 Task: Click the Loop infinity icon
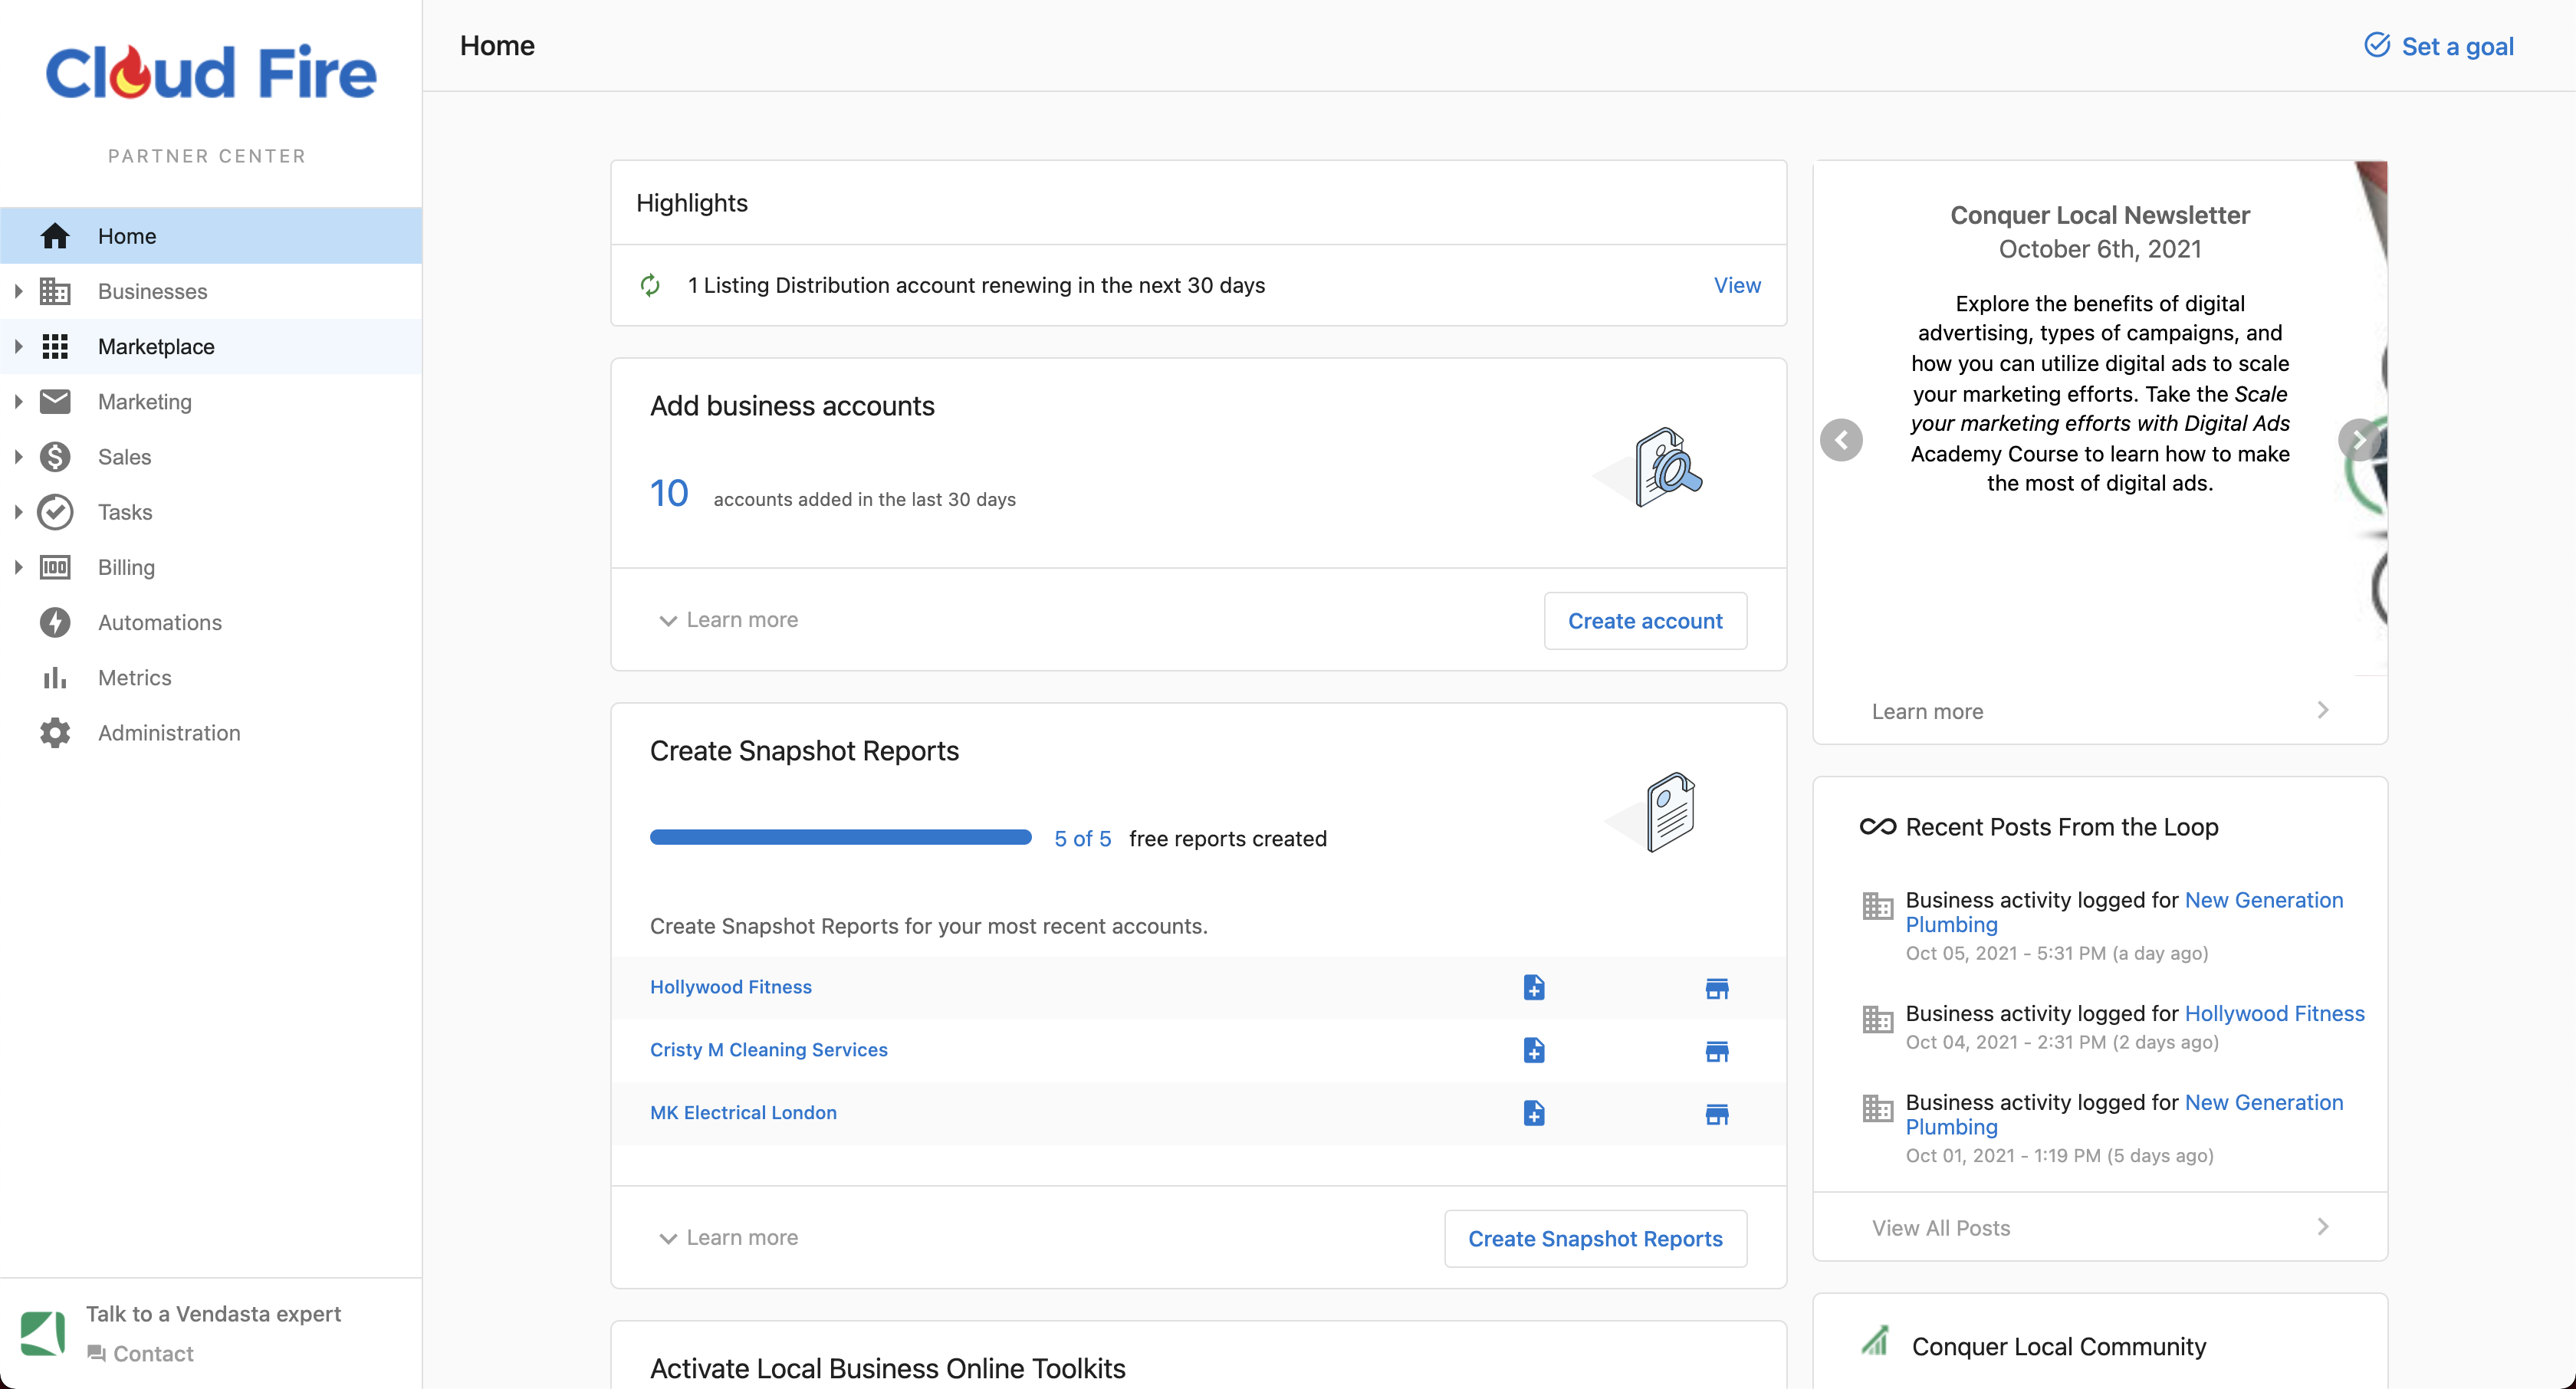point(1877,827)
